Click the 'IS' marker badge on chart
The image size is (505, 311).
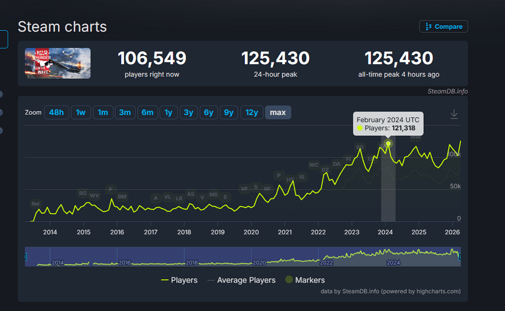coord(301,177)
